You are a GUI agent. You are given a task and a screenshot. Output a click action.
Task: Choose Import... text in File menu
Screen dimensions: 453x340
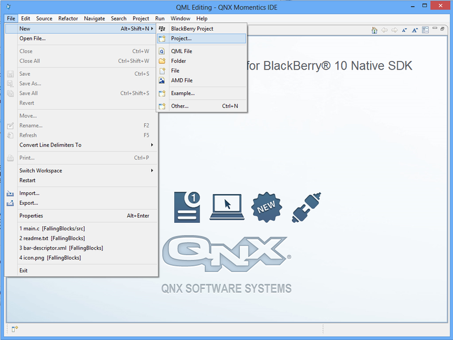coord(29,193)
